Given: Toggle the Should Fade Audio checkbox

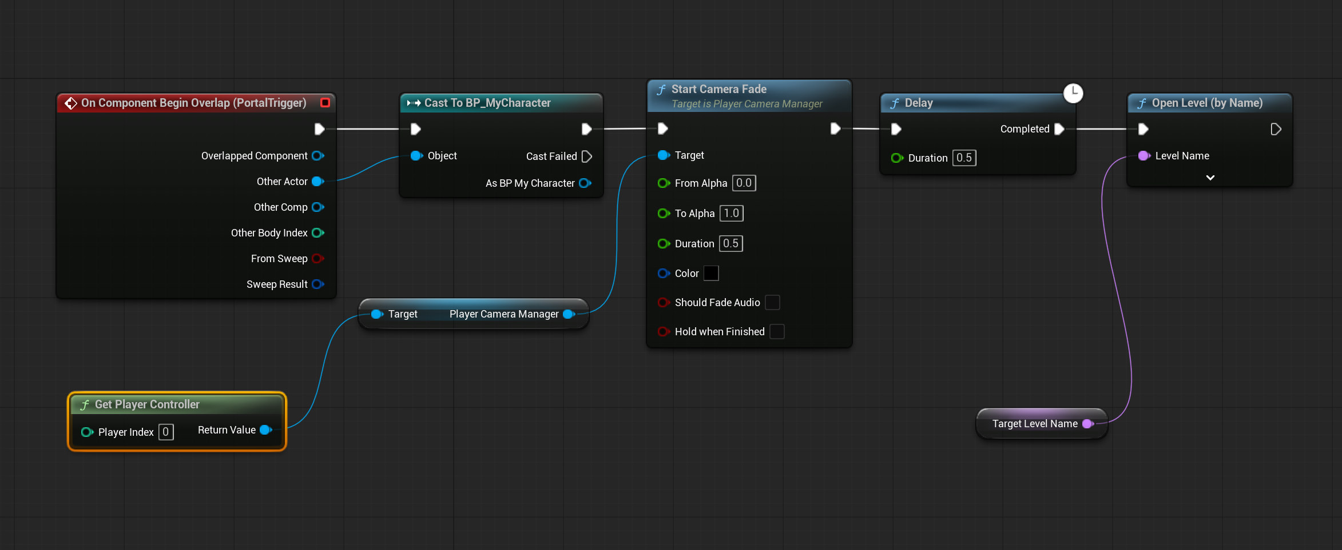Looking at the screenshot, I should 772,303.
